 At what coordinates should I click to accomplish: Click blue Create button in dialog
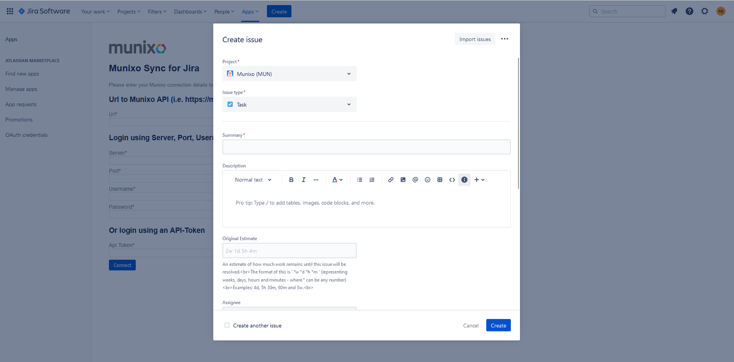(498, 325)
